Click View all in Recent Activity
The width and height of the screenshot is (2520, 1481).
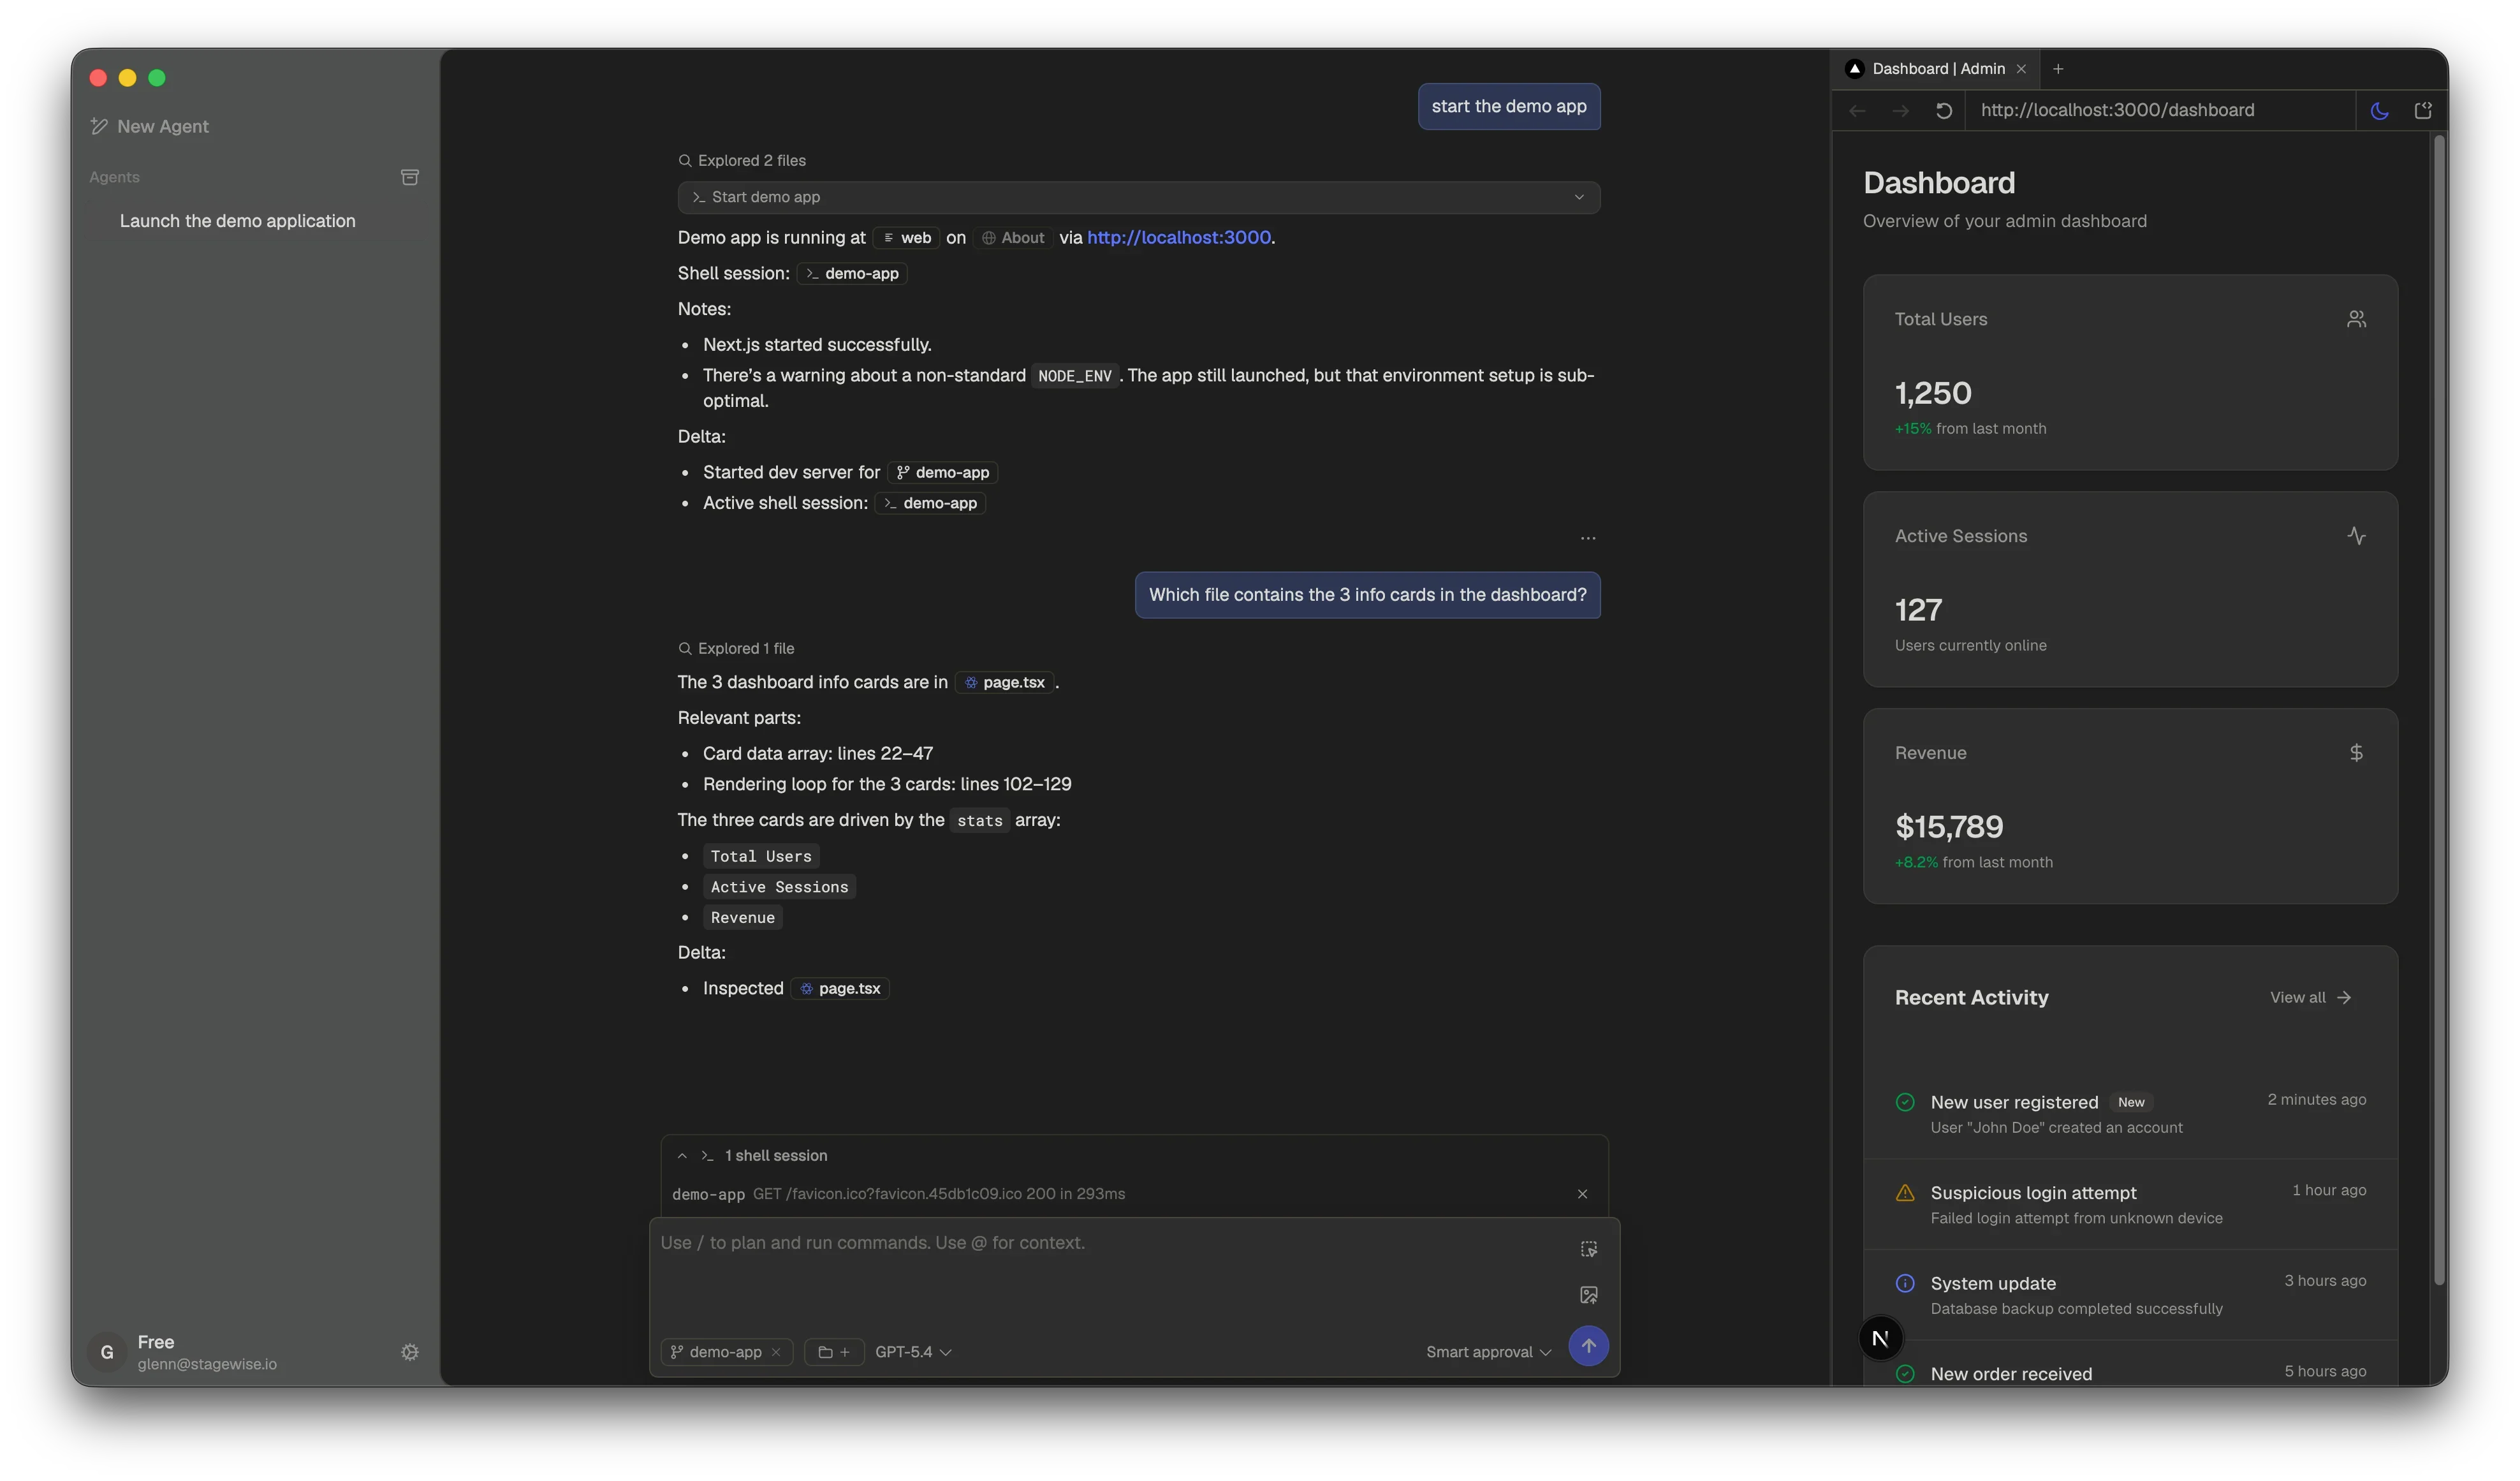[2310, 998]
